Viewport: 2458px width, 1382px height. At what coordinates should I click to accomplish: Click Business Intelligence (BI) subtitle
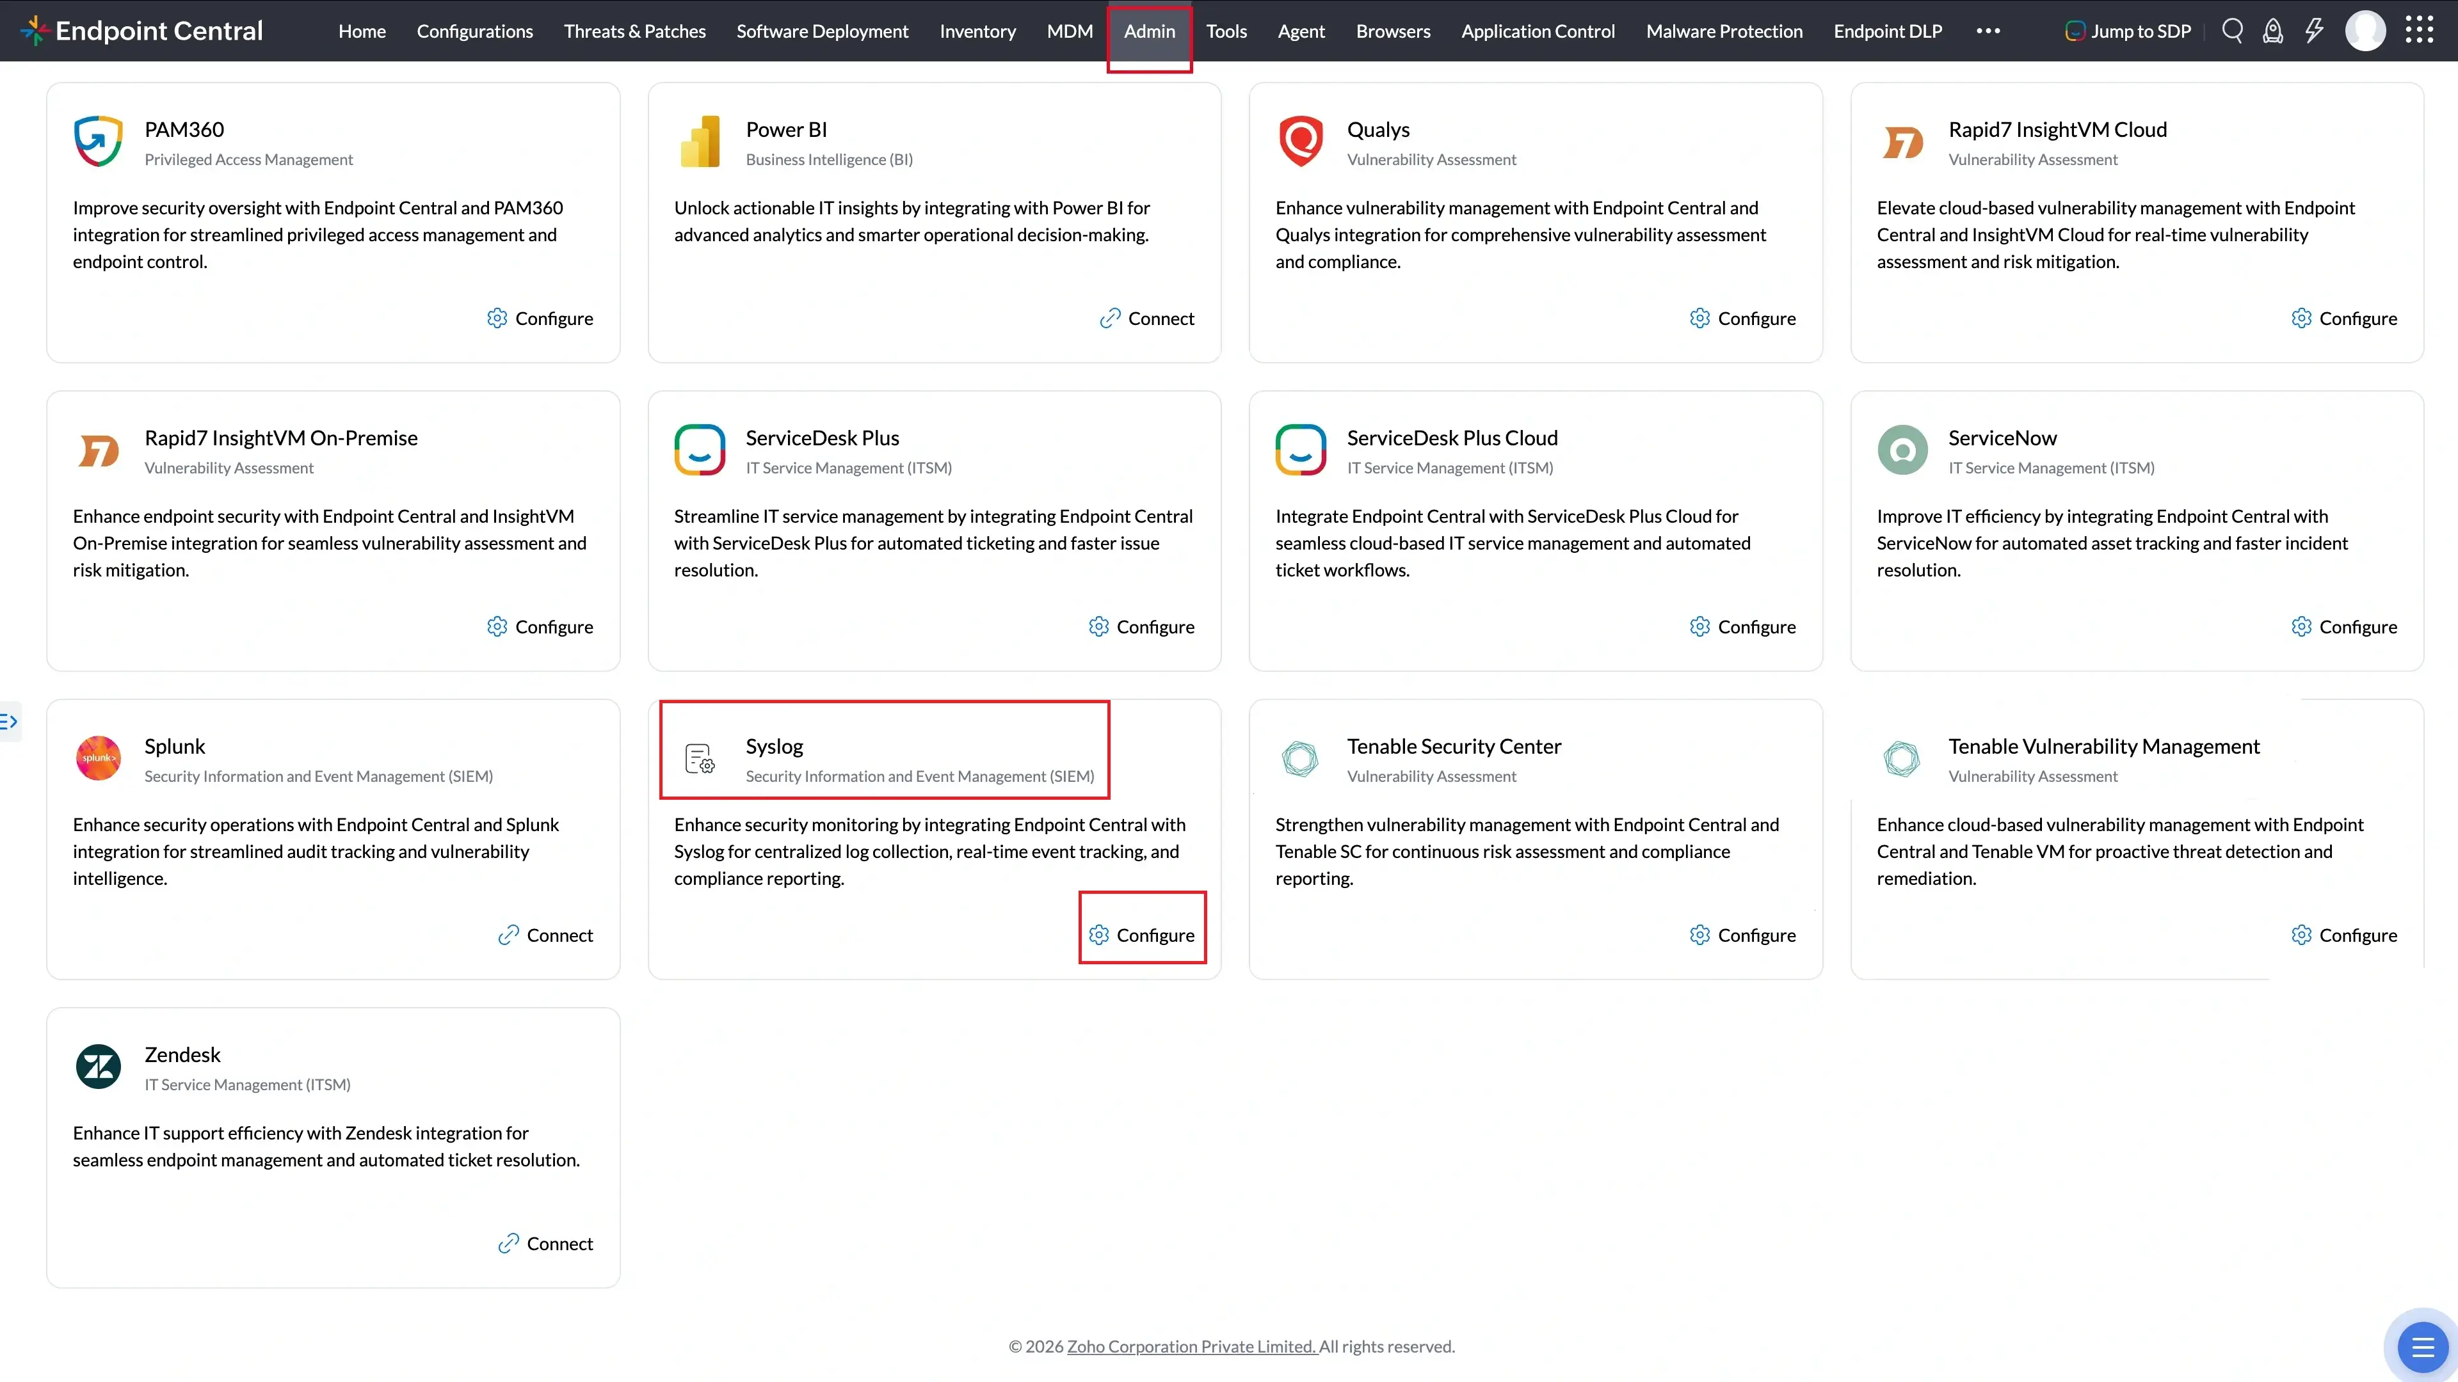coord(829,159)
